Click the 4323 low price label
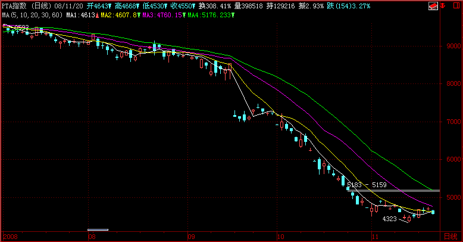This screenshot has width=463, height=242. [x=389, y=219]
